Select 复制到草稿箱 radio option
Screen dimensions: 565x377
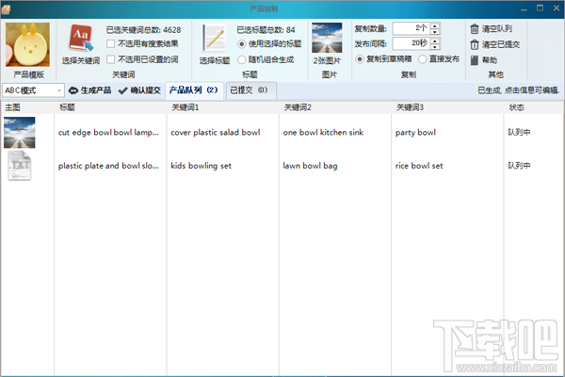360,58
